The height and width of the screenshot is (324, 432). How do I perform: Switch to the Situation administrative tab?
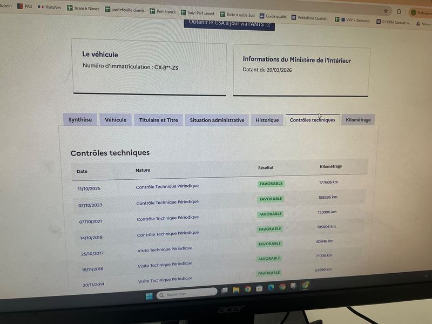[x=217, y=120]
